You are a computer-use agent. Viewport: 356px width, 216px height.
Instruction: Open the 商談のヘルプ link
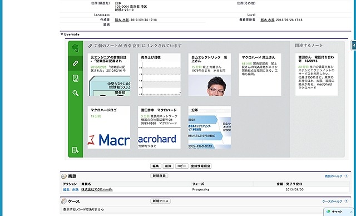334,176
